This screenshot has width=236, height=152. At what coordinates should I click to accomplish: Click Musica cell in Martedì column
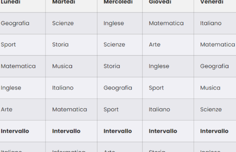tap(71, 66)
